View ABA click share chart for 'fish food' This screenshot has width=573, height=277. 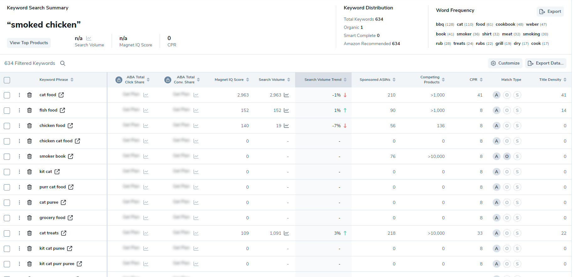pos(146,110)
